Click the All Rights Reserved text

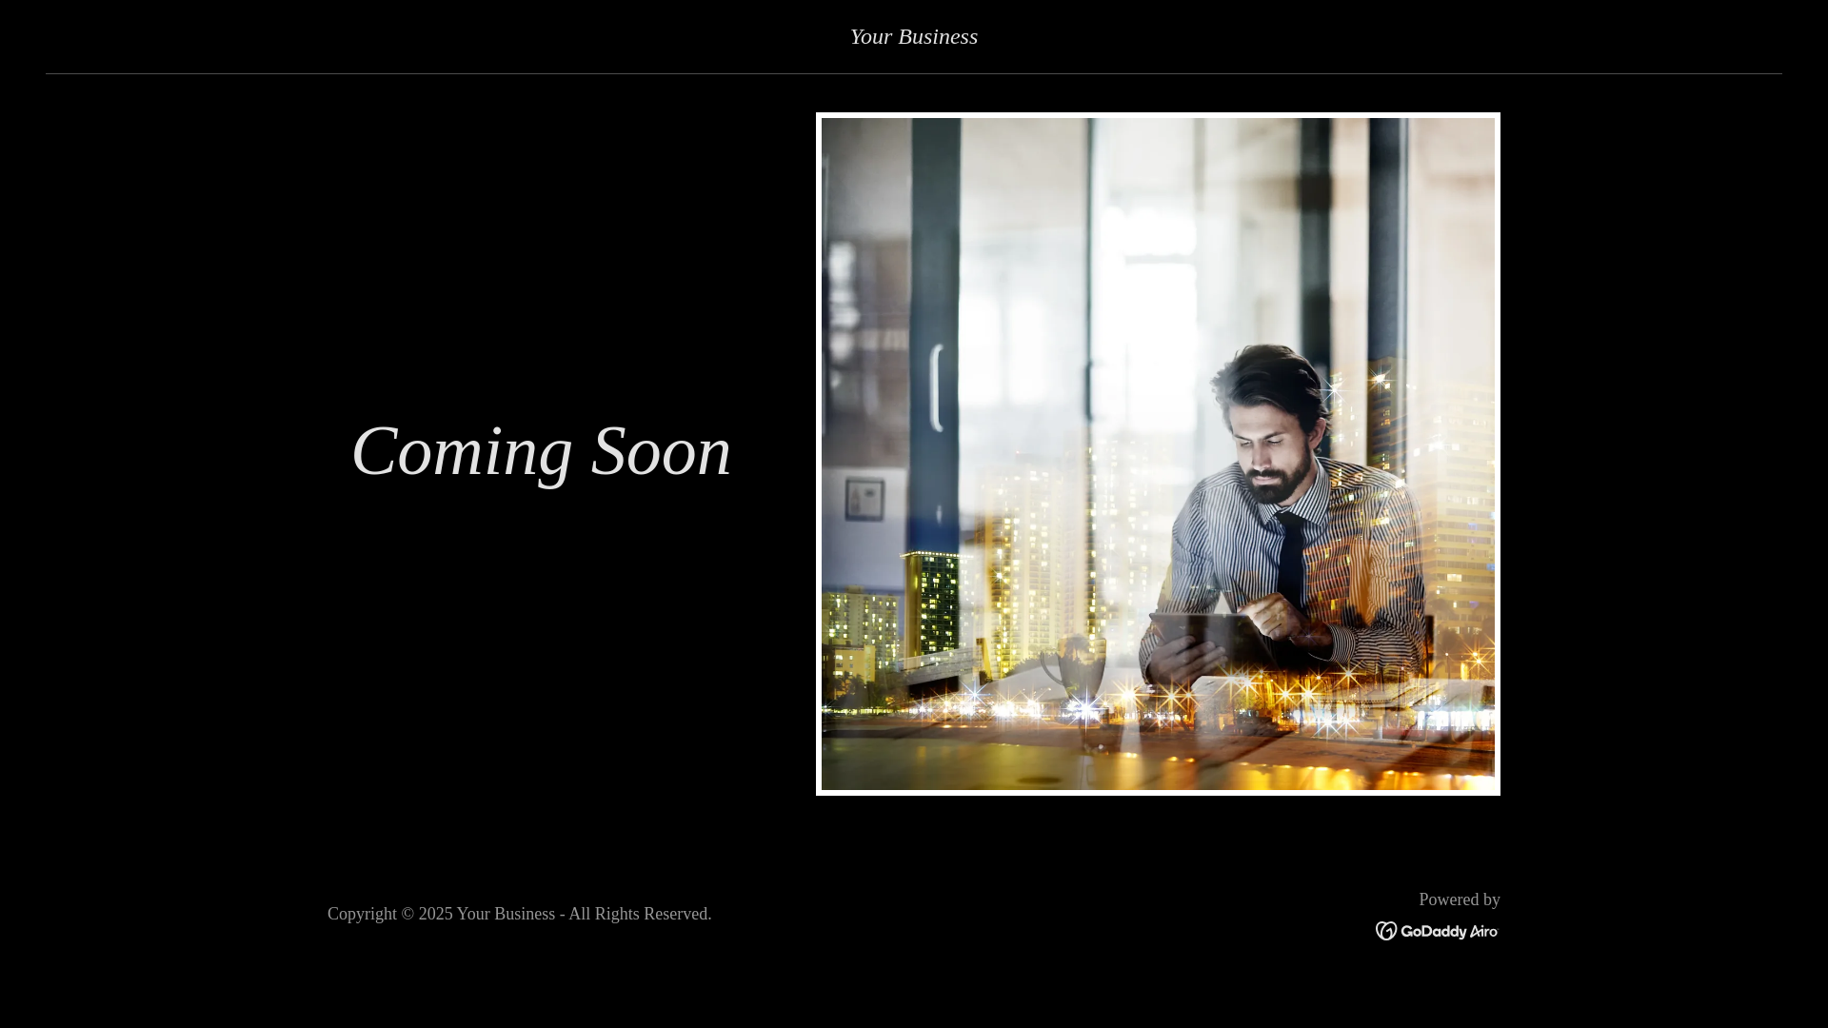640,914
